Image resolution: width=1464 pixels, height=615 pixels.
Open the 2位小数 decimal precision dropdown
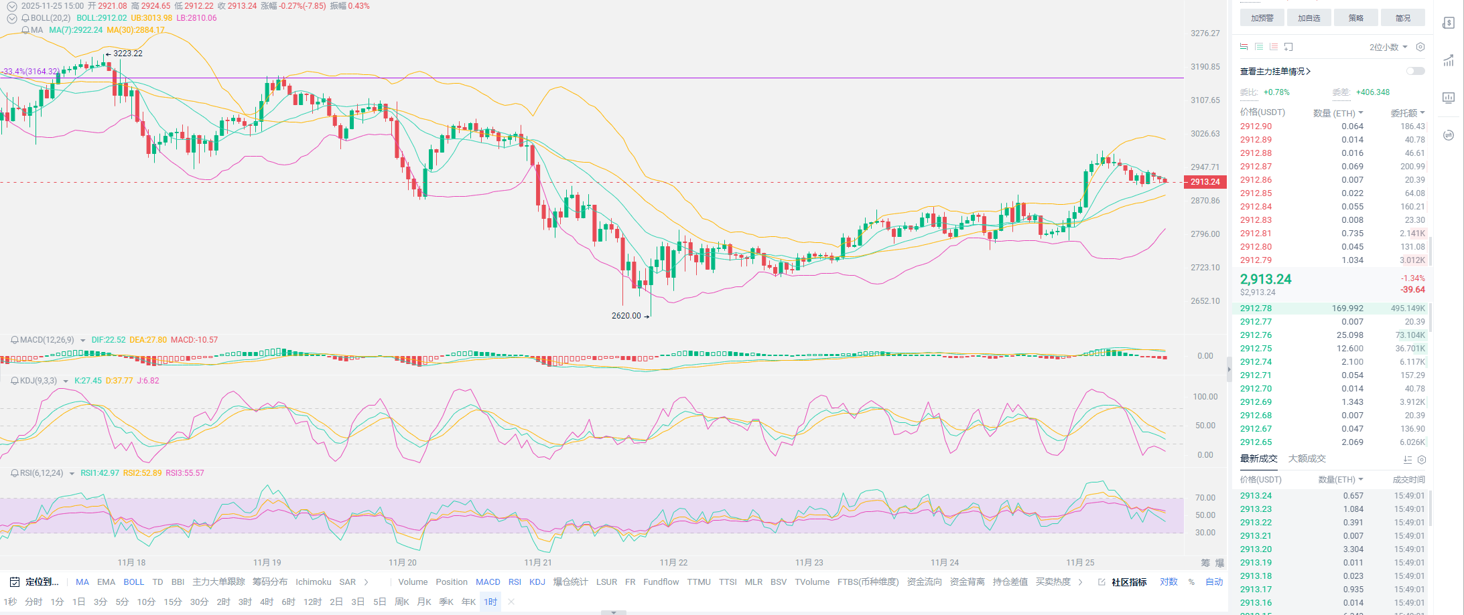[x=1388, y=47]
